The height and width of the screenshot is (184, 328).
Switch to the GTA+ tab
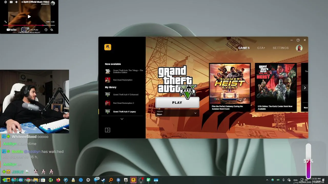261,48
